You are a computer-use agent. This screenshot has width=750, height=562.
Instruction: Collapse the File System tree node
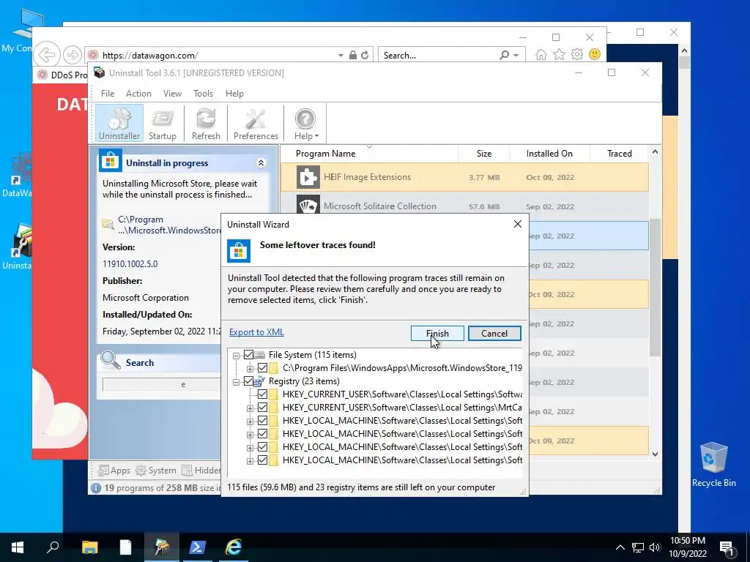(236, 356)
